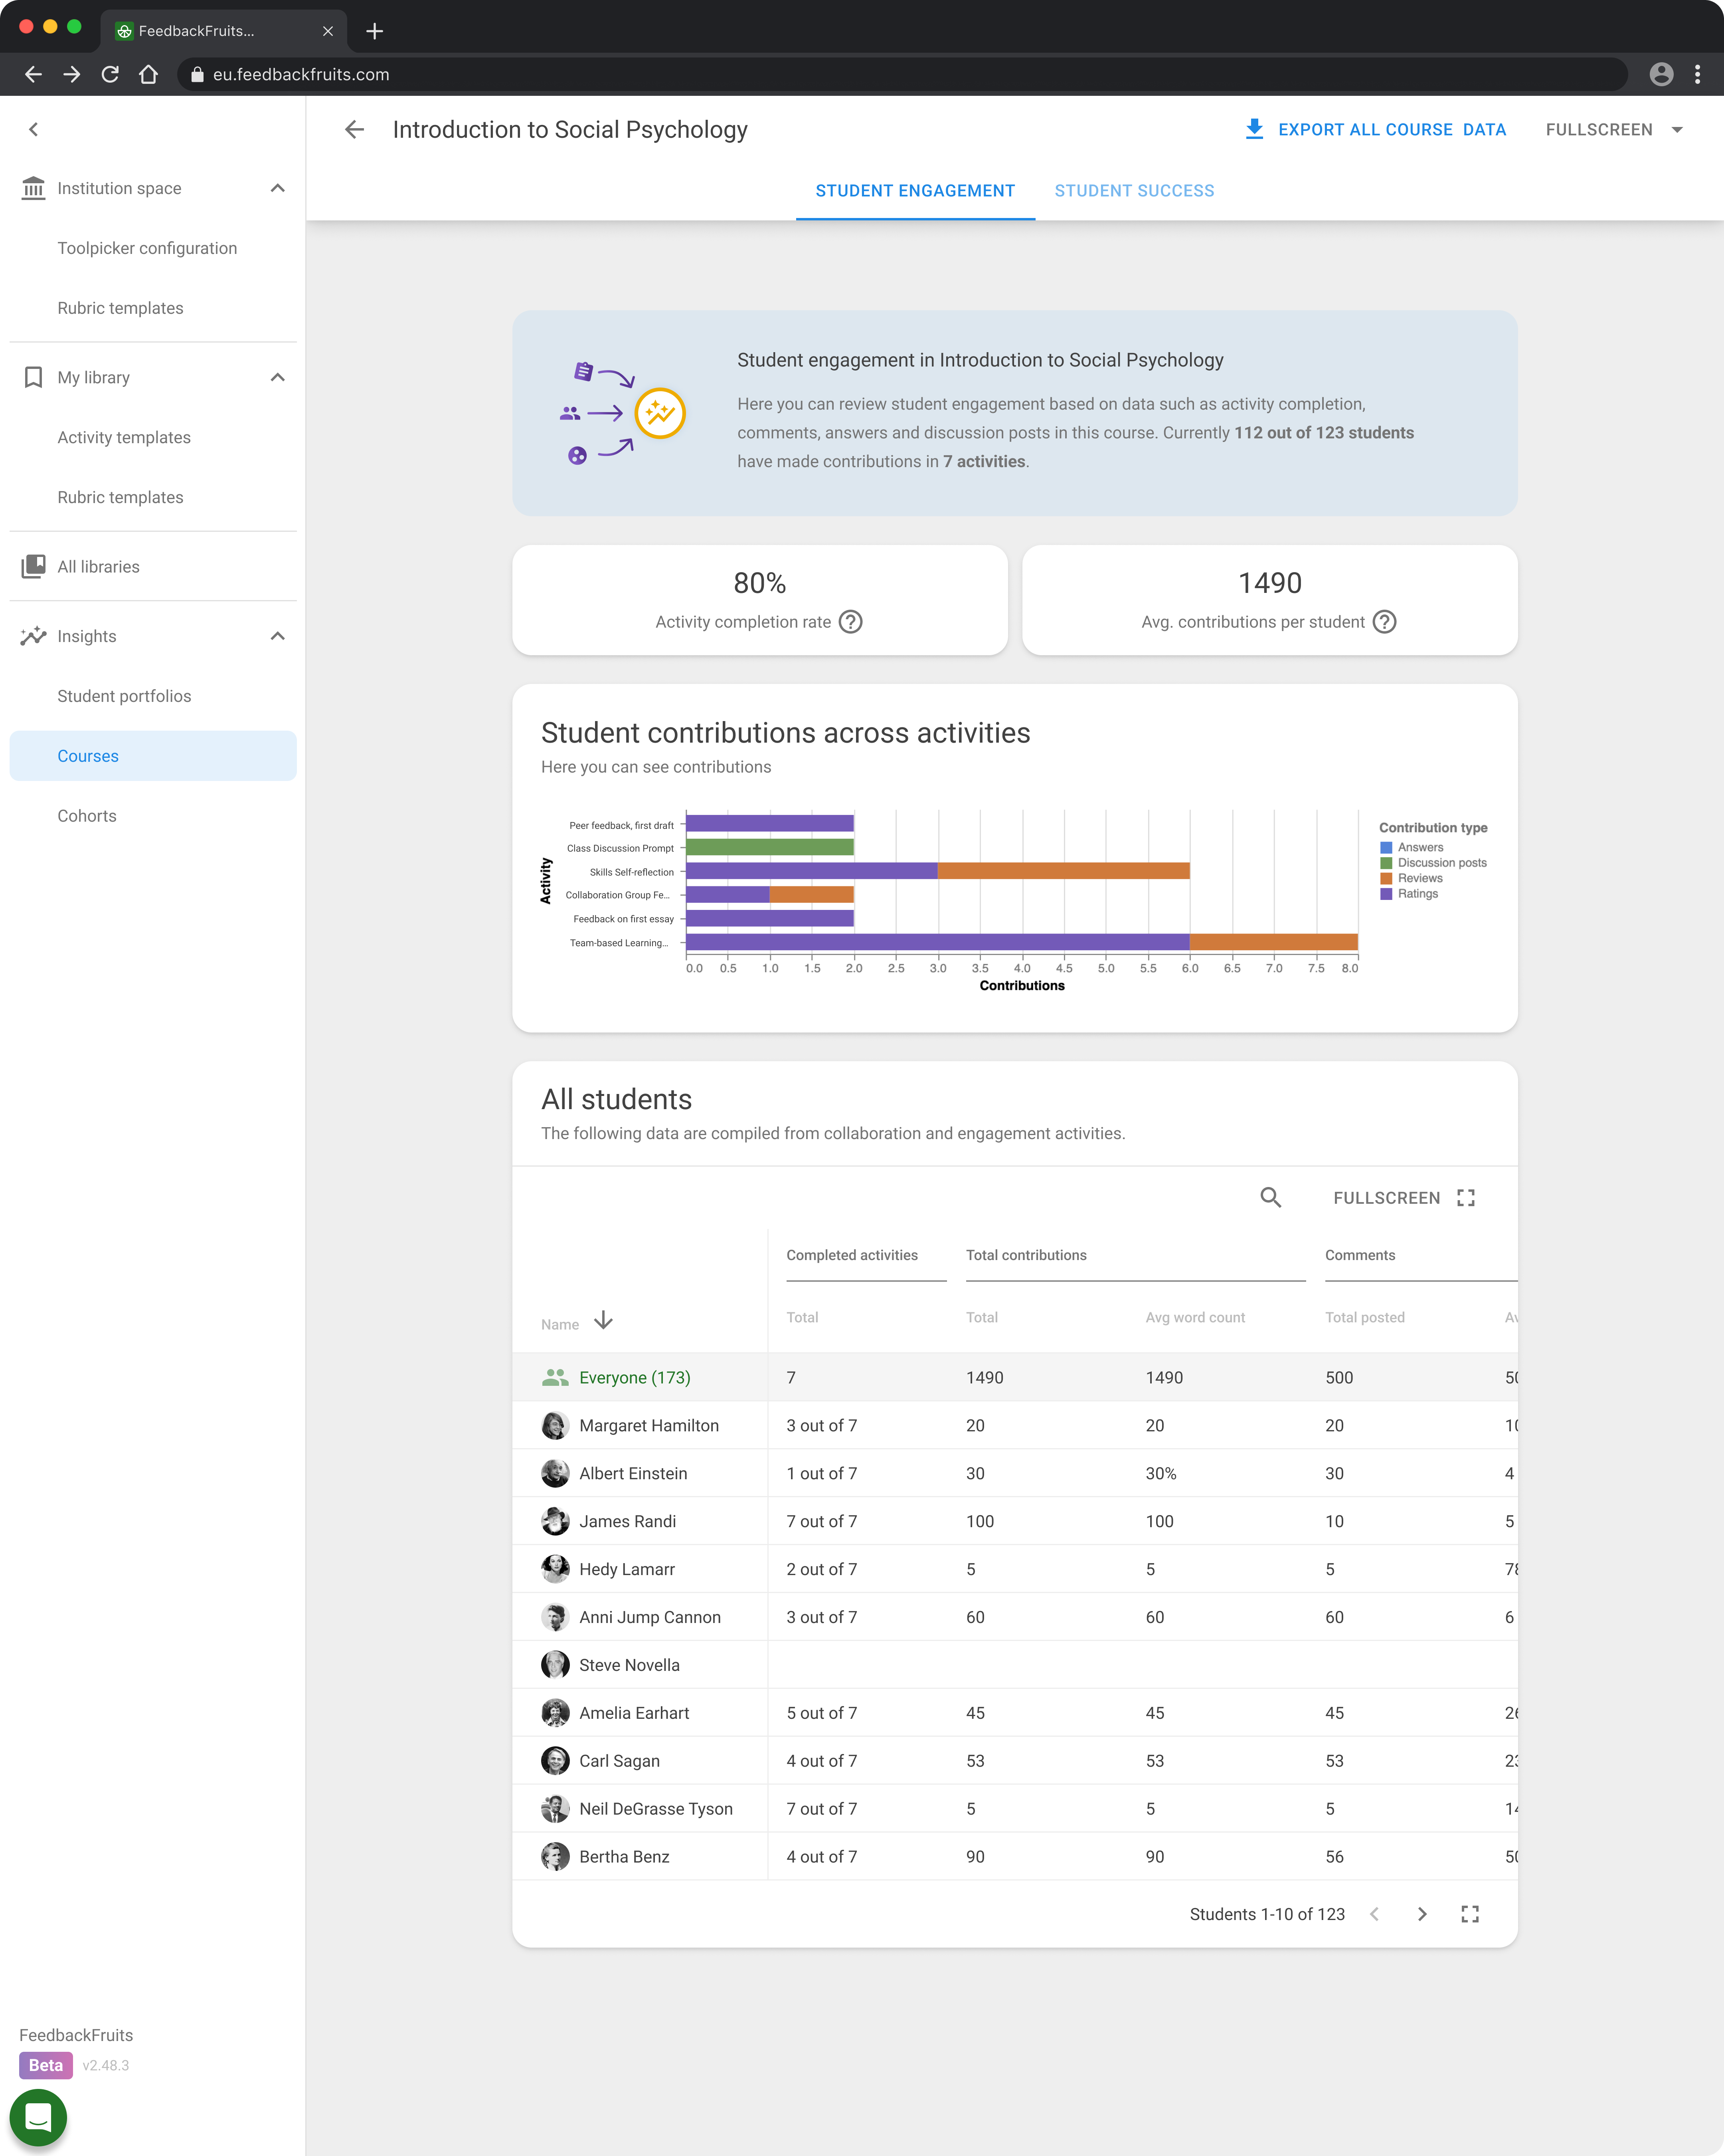The image size is (1724, 2156).
Task: Click the Everyone group icon
Action: click(555, 1377)
